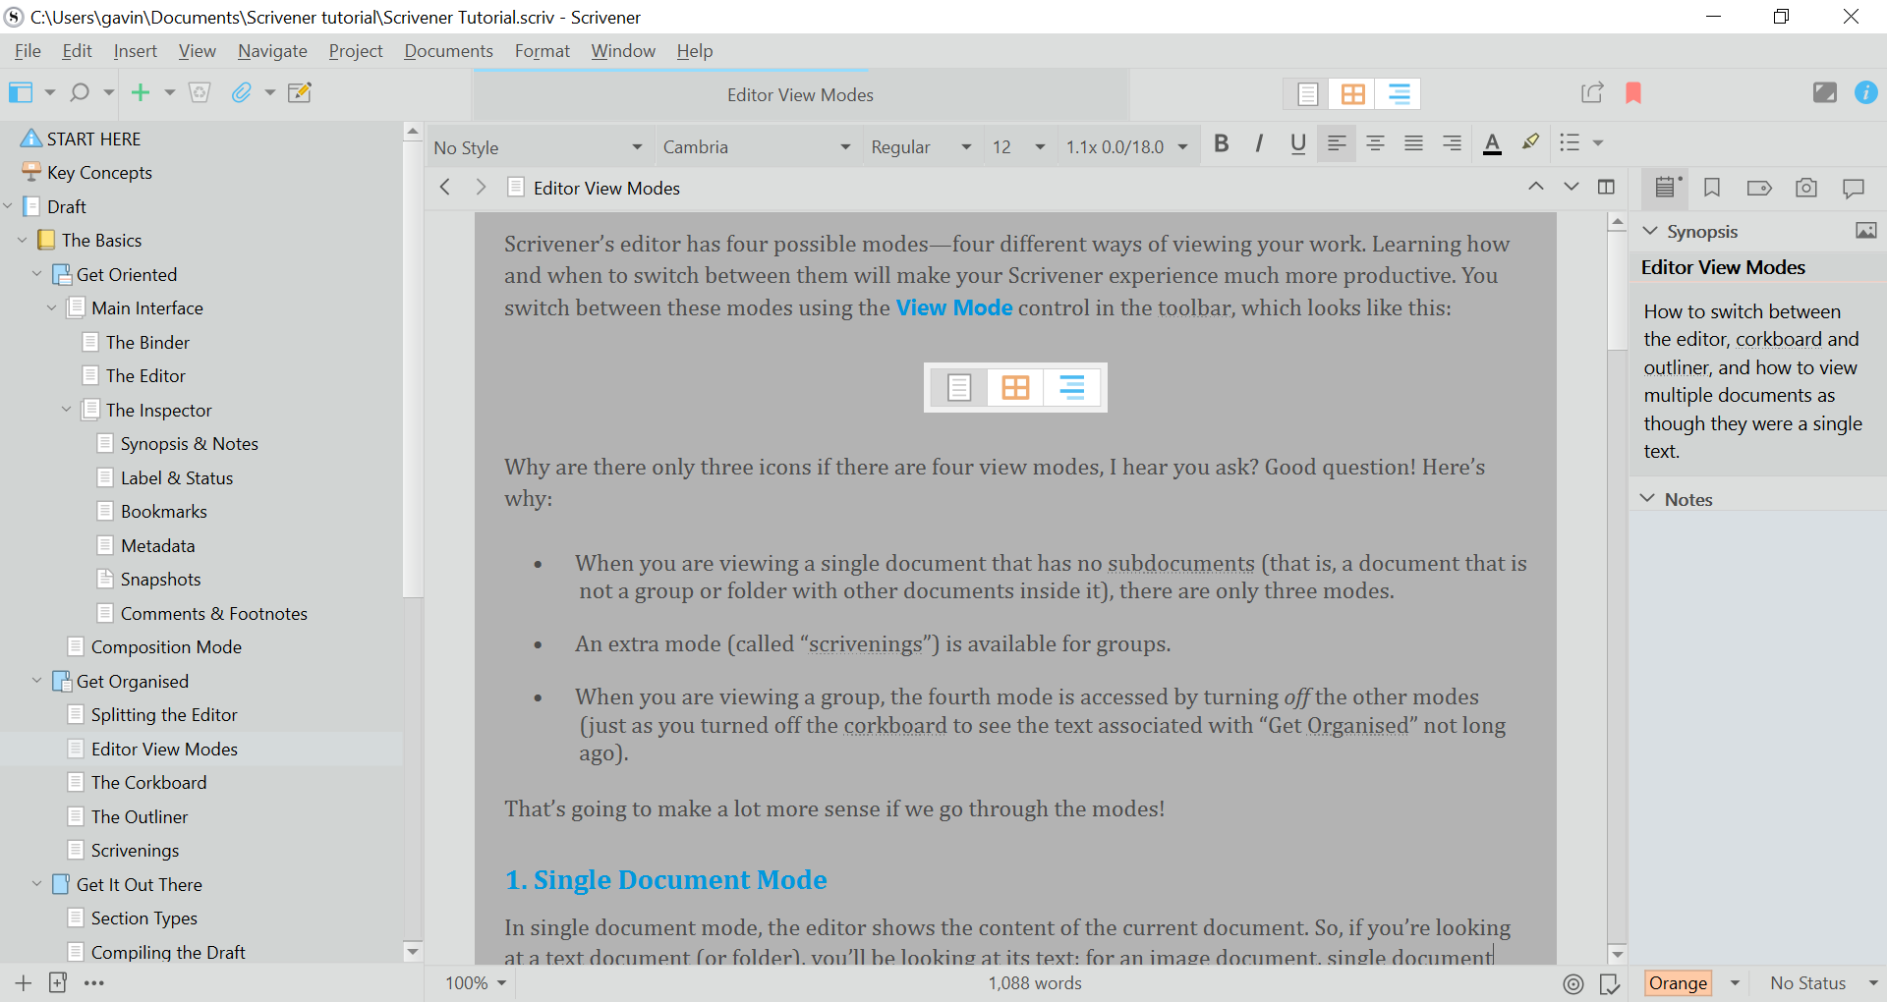
Task: Click the highlight color marker
Action: (1530, 143)
